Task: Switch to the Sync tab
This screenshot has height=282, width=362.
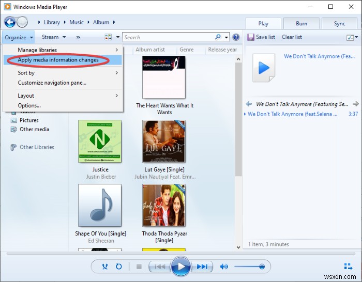Action: [x=339, y=24]
